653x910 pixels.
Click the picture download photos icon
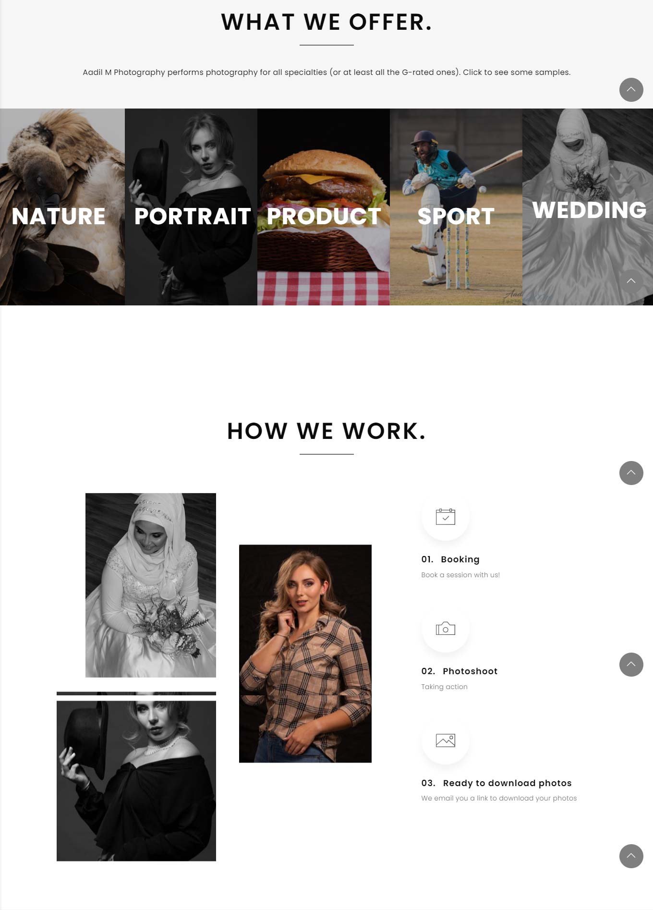click(x=445, y=740)
